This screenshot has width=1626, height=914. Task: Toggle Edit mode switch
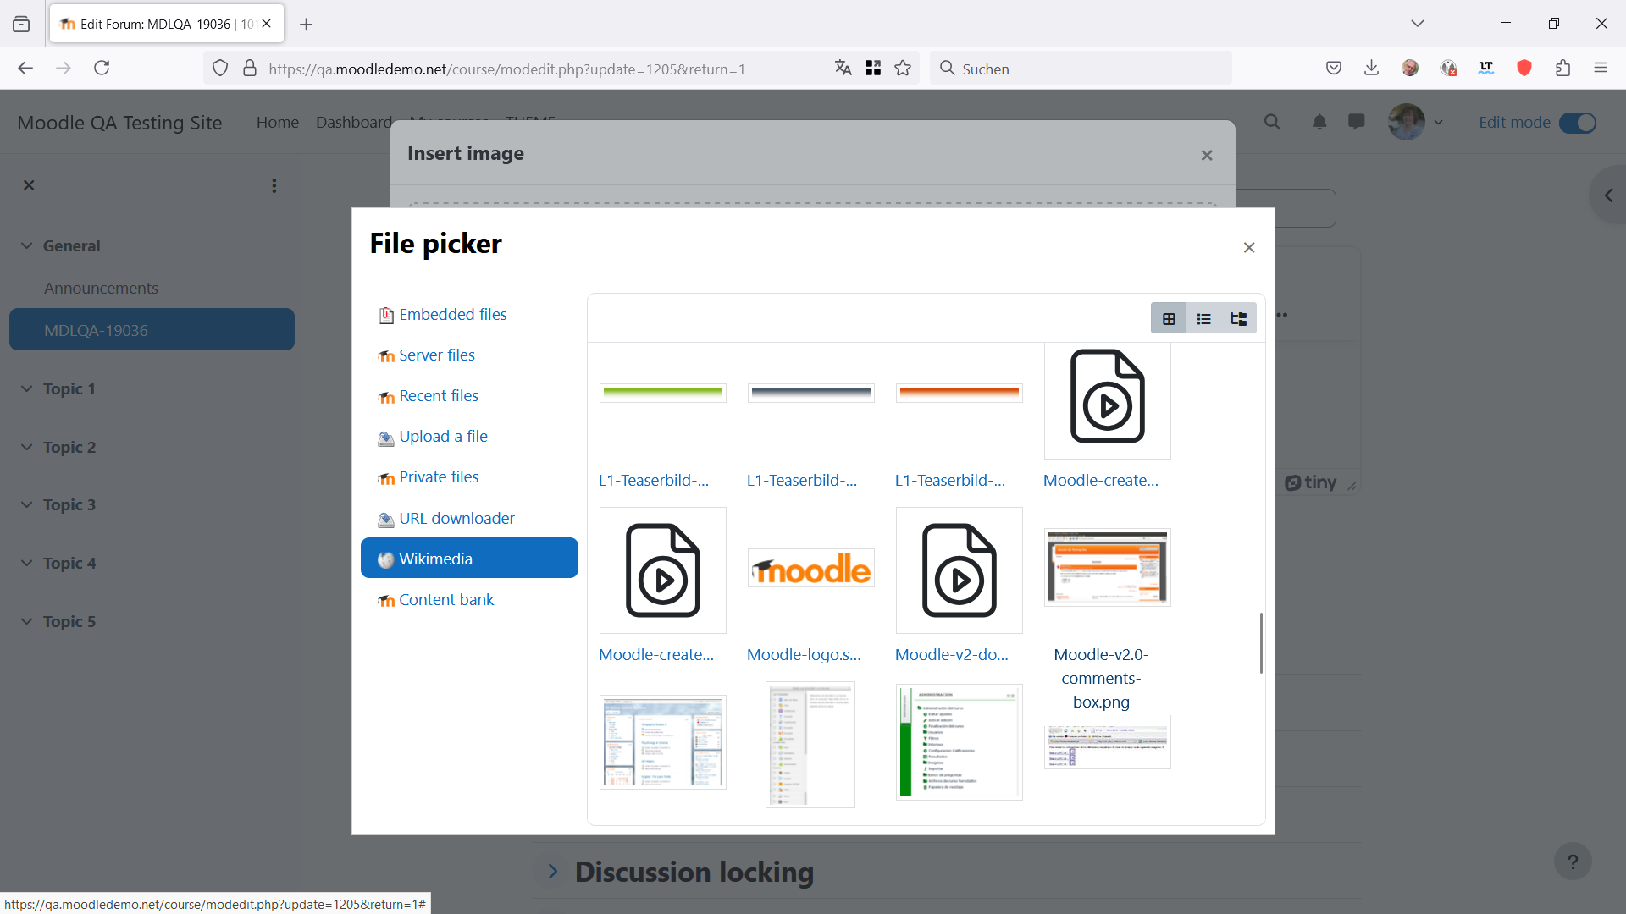coord(1578,123)
